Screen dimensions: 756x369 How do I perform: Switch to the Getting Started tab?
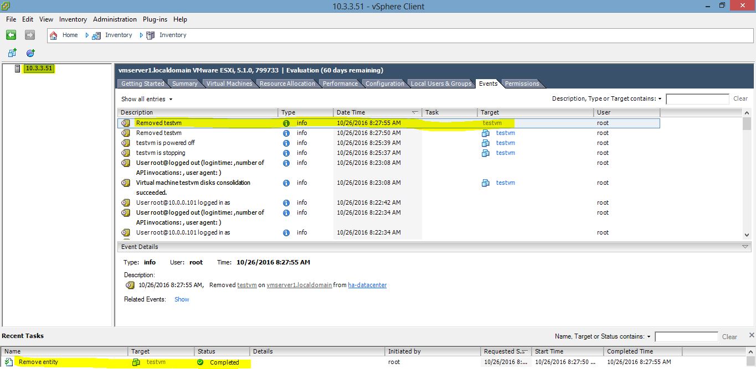click(142, 84)
